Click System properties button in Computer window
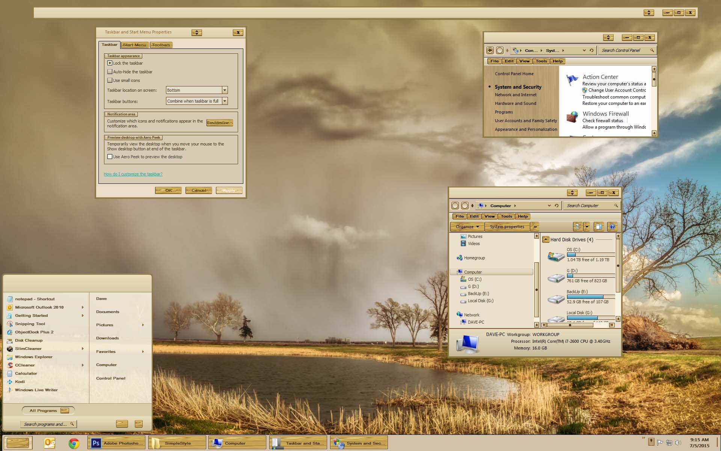Viewport: 721px width, 451px height. pyautogui.click(x=507, y=227)
